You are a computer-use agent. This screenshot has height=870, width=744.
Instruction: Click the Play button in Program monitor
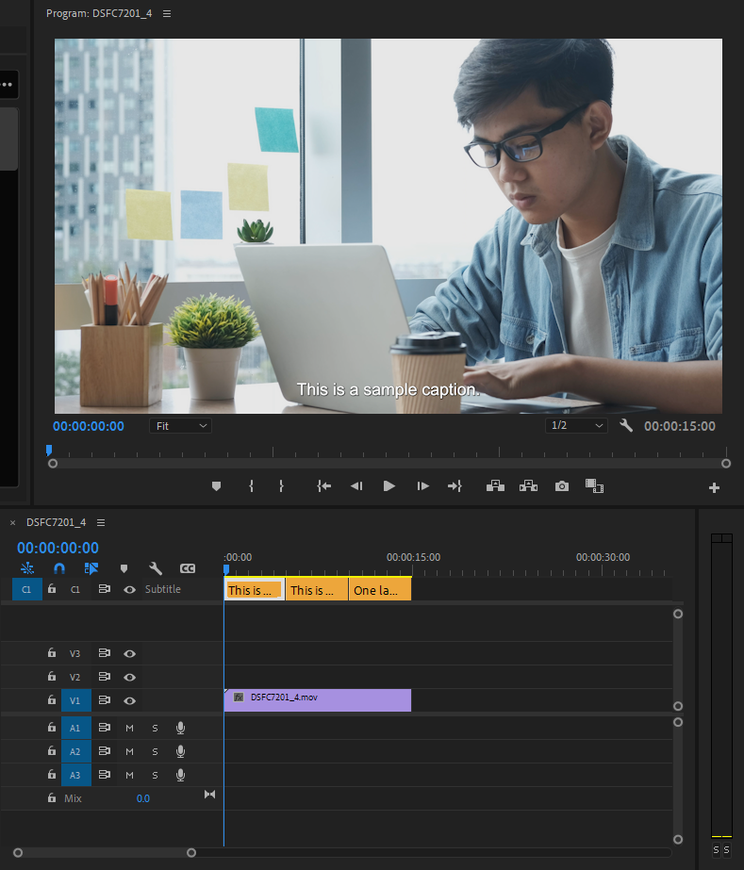pos(389,486)
